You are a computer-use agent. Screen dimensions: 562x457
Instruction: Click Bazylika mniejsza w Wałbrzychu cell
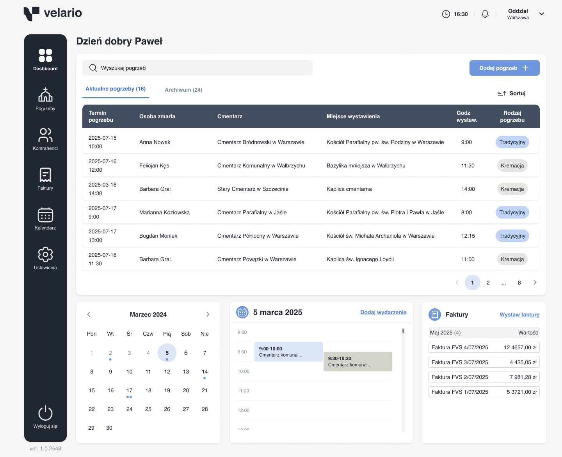[x=366, y=165]
